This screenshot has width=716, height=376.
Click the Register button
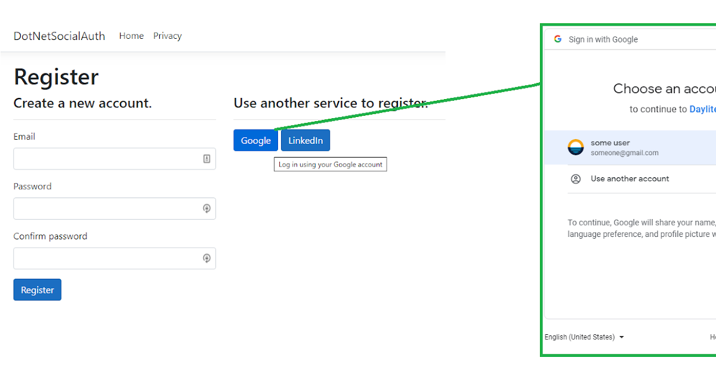[x=37, y=289]
